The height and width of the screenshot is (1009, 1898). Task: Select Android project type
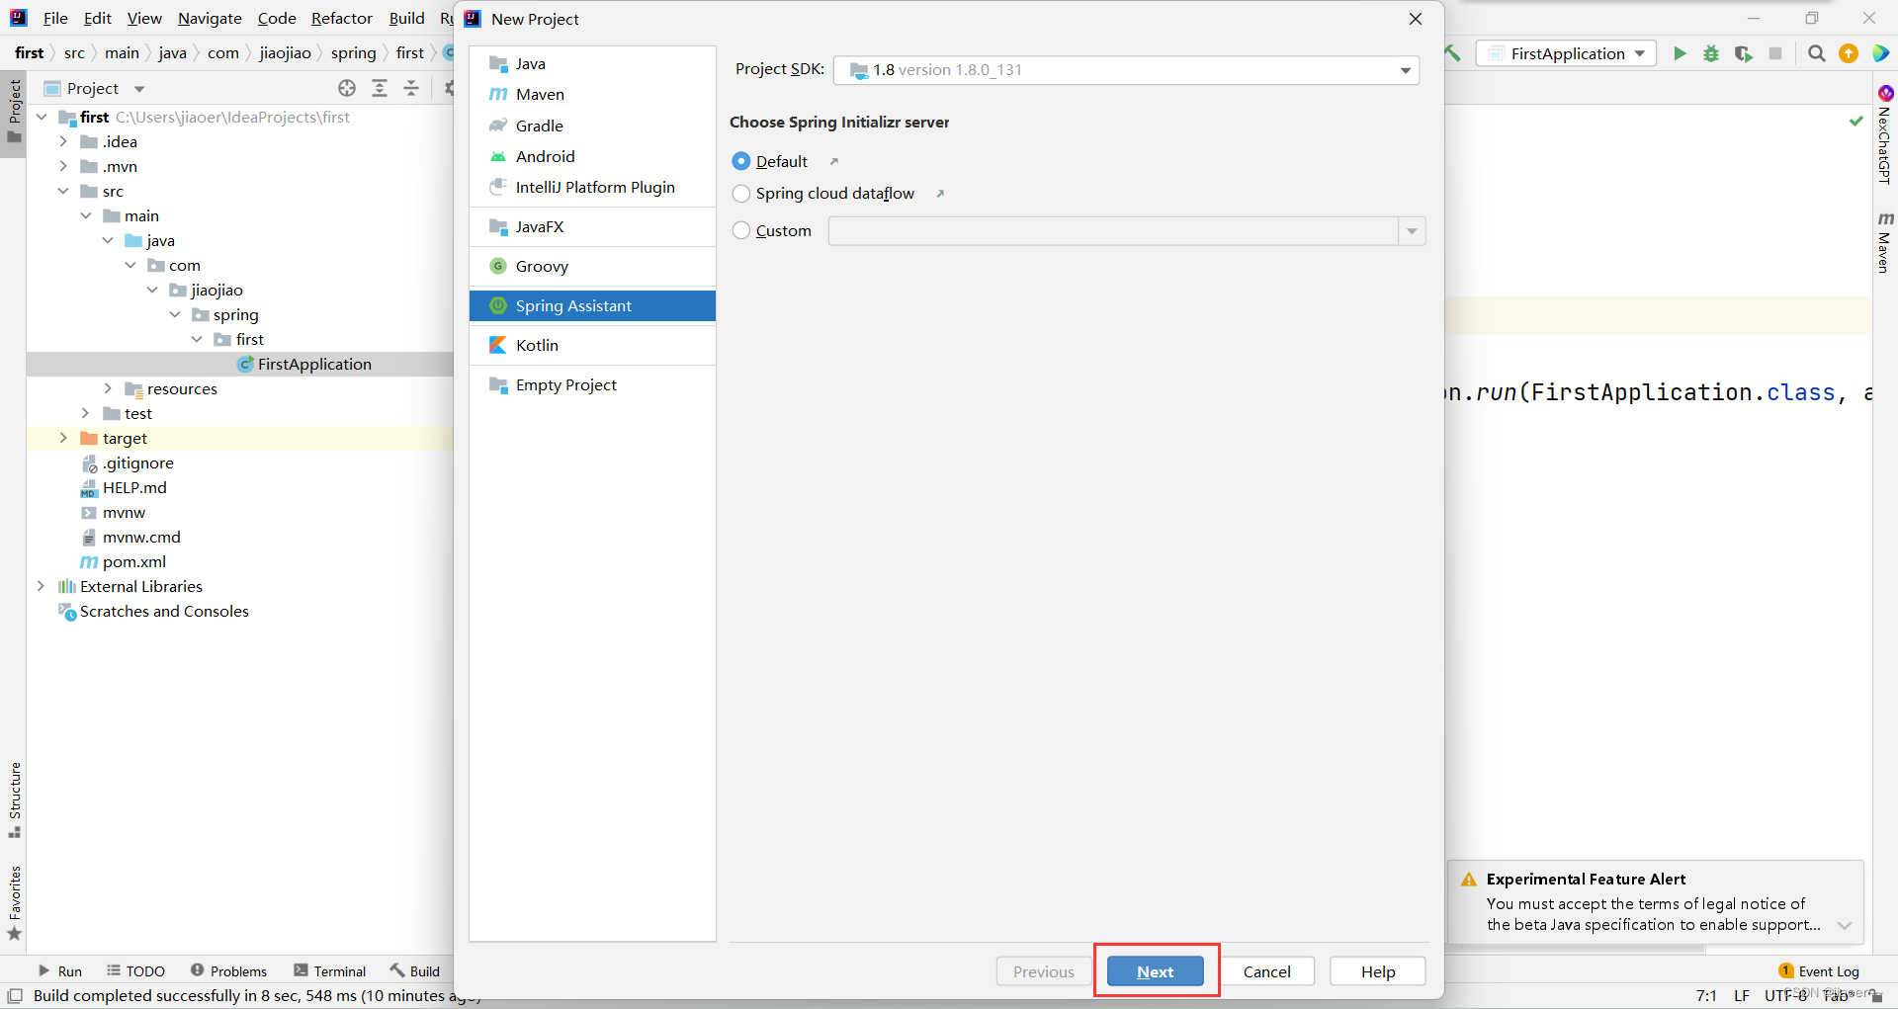tap(592, 156)
